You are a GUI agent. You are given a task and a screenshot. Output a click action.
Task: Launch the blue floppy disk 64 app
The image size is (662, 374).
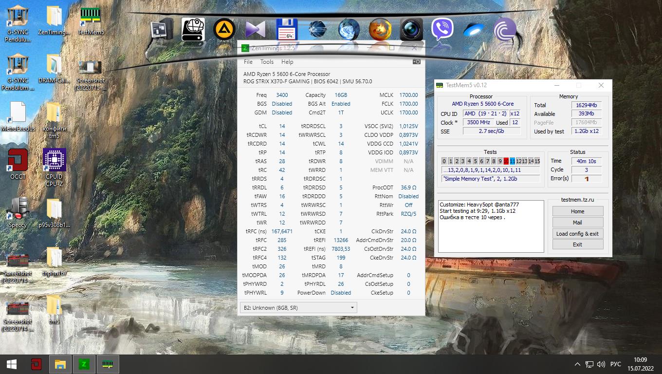[x=287, y=30]
